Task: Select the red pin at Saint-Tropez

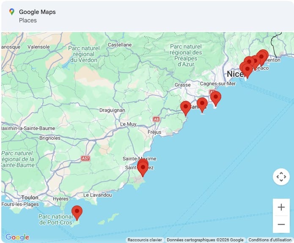Action: 143,168
